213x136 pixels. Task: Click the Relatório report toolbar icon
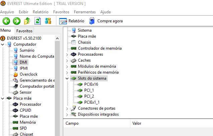[x=63, y=21]
